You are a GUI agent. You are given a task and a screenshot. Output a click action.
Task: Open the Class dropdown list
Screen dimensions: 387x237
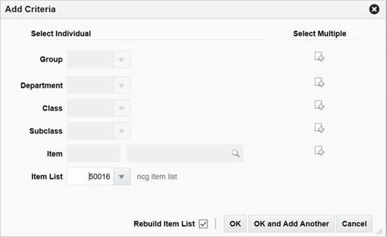pos(122,108)
